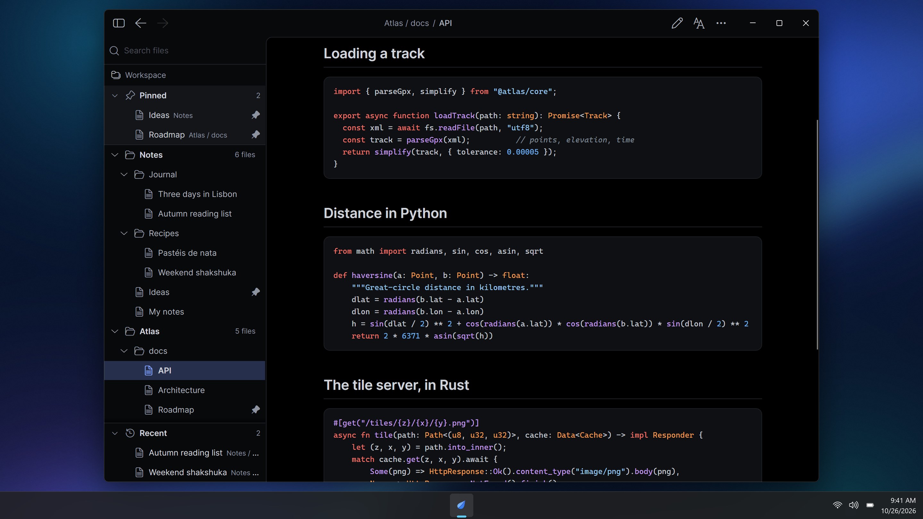
Task: Open Three days in Lisbon note
Action: [185, 194]
